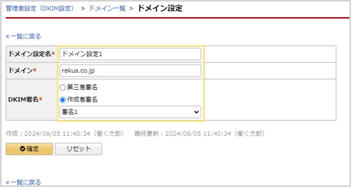This screenshot has width=351, height=187.
Task: Open the 署名1 signature selection list
Action: 130,112
